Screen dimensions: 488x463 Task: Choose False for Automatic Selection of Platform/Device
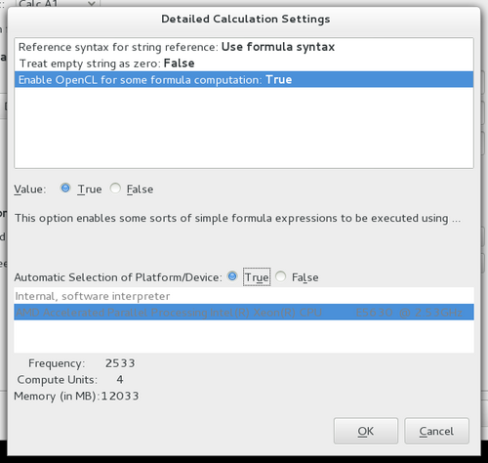(280, 276)
